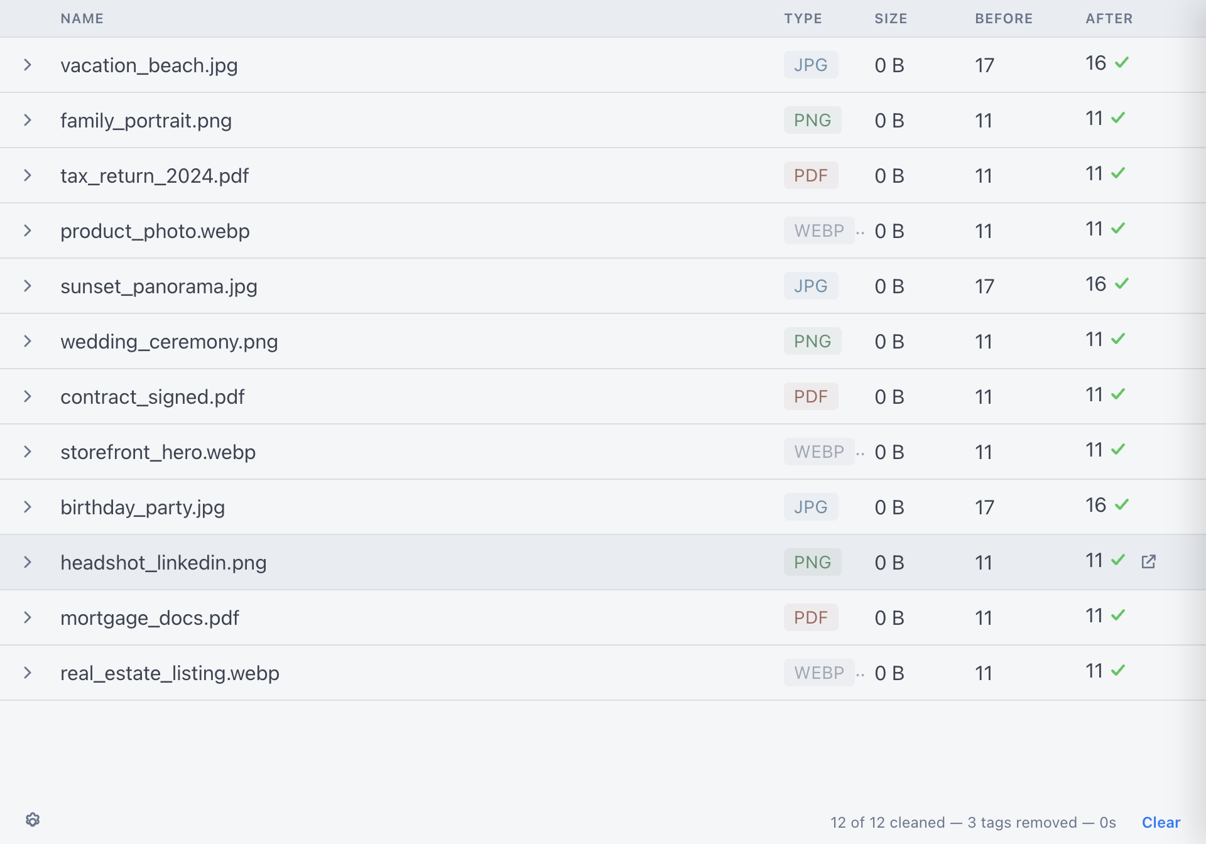
Task: Expand the wedding_ceremony.png row details
Action: tap(28, 342)
